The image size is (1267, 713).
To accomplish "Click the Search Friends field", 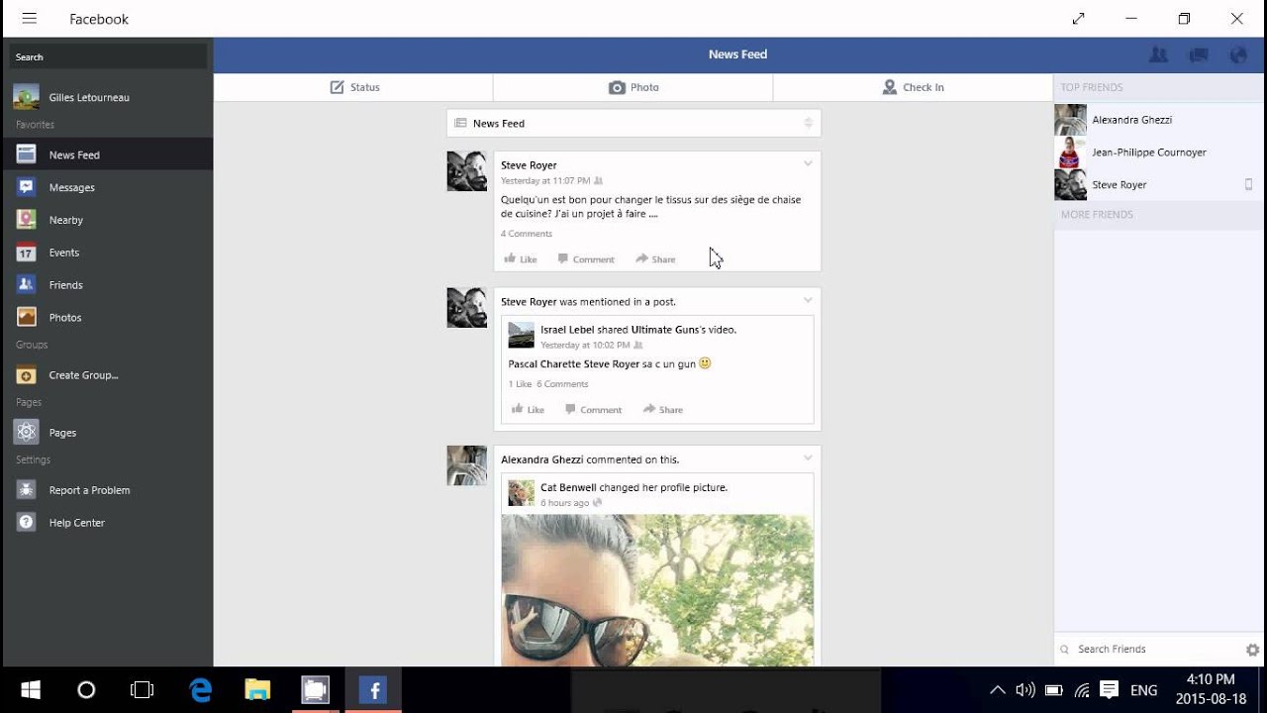I will point(1148,650).
